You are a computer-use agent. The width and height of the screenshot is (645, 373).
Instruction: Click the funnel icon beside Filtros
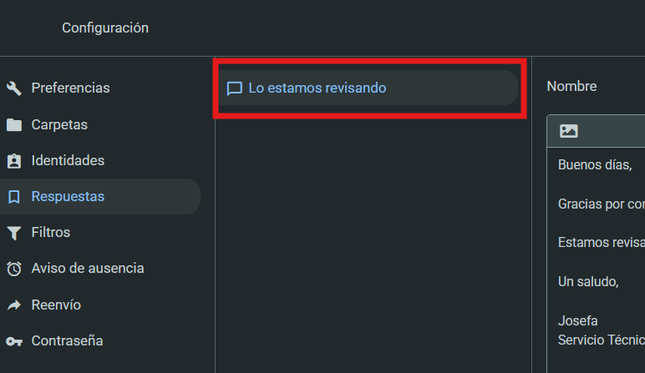click(14, 233)
